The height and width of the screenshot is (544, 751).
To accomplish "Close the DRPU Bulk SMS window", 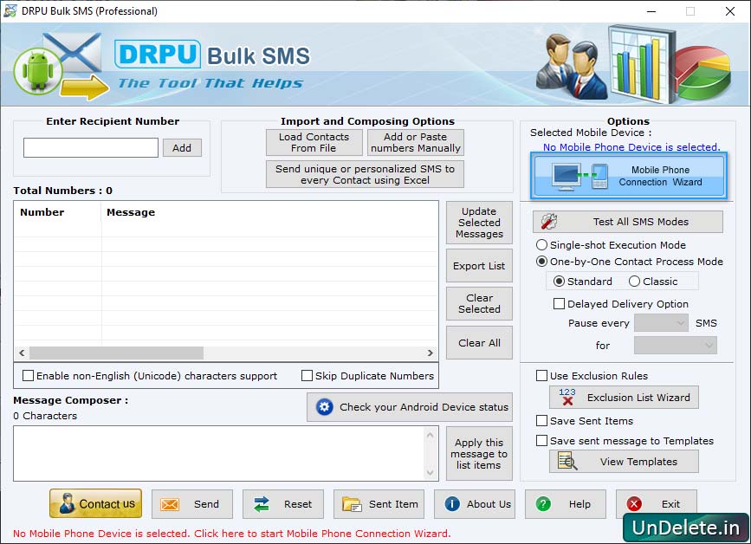I will pos(730,11).
